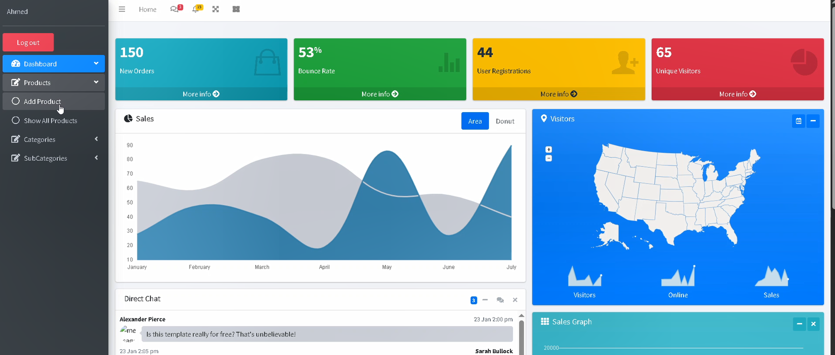This screenshot has height=355, width=835.
Task: Click the Categories edit icon
Action: pos(15,139)
